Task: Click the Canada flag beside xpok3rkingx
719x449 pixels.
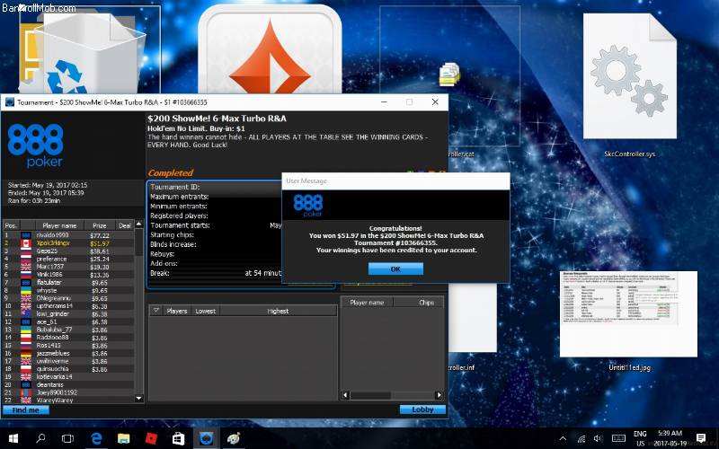Action: (26, 243)
